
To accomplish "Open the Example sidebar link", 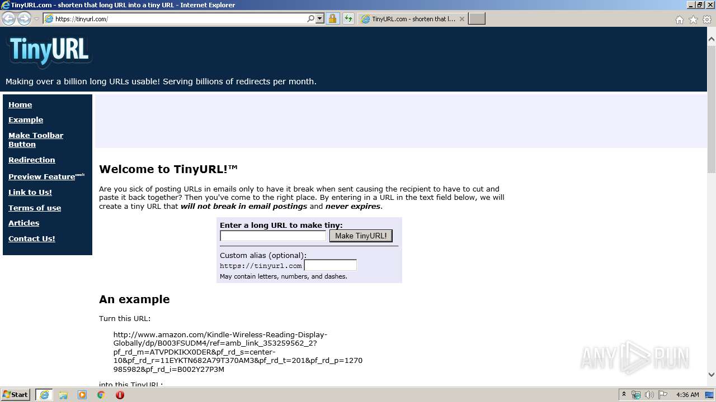I will point(26,119).
